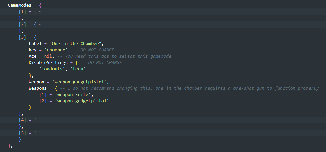
Task: Expand the folded ellipsis after [4]
Action: click(x=39, y=120)
